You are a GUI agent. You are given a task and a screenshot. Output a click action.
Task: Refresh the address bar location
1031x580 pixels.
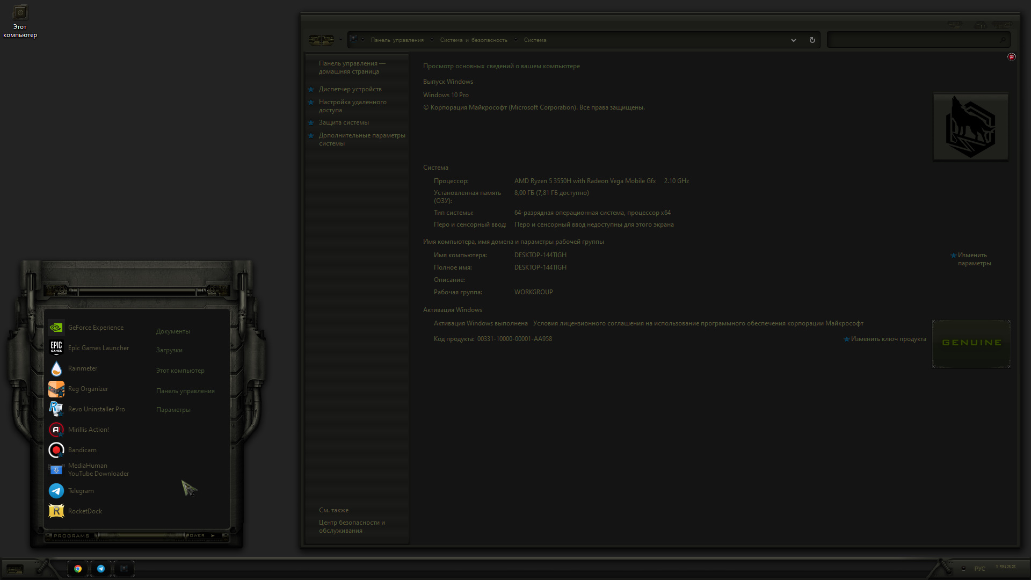click(812, 40)
